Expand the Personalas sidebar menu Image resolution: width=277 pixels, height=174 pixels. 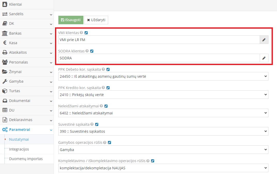coord(27,62)
